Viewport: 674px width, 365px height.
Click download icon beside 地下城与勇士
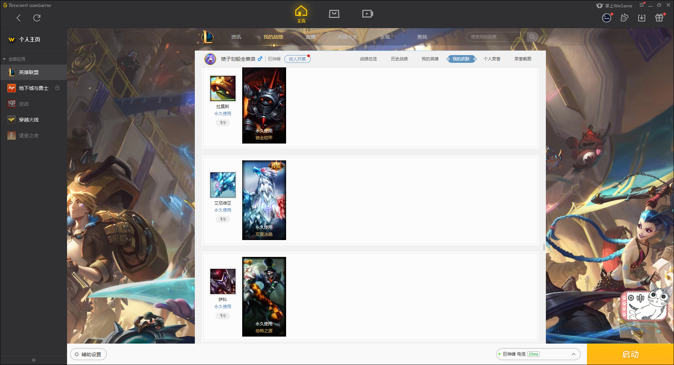58,88
